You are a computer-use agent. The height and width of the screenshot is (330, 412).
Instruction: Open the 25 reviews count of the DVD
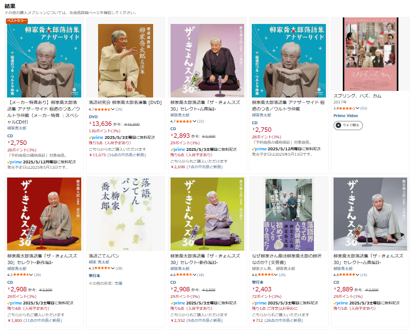(x=119, y=109)
